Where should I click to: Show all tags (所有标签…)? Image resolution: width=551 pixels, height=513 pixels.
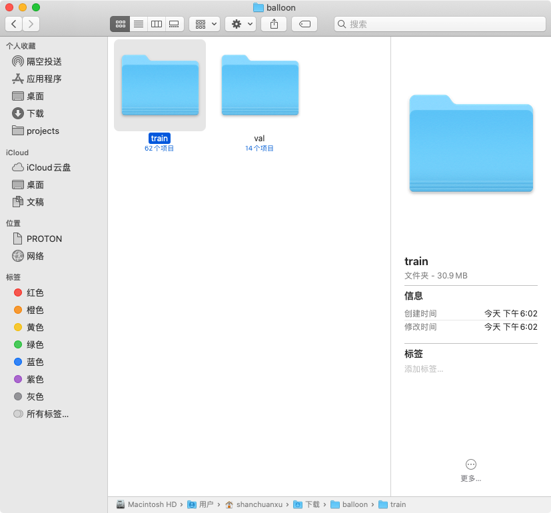pyautogui.click(x=47, y=414)
